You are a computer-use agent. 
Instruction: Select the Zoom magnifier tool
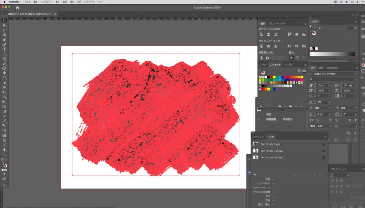(x=4, y=154)
